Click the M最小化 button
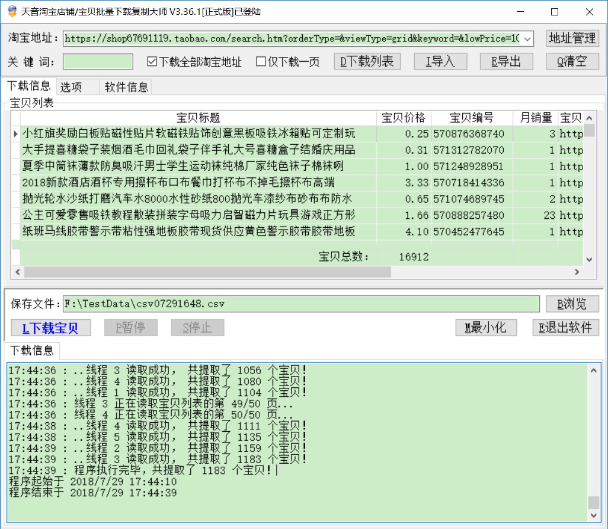Viewport: 608px width, 529px height. pyautogui.click(x=486, y=327)
